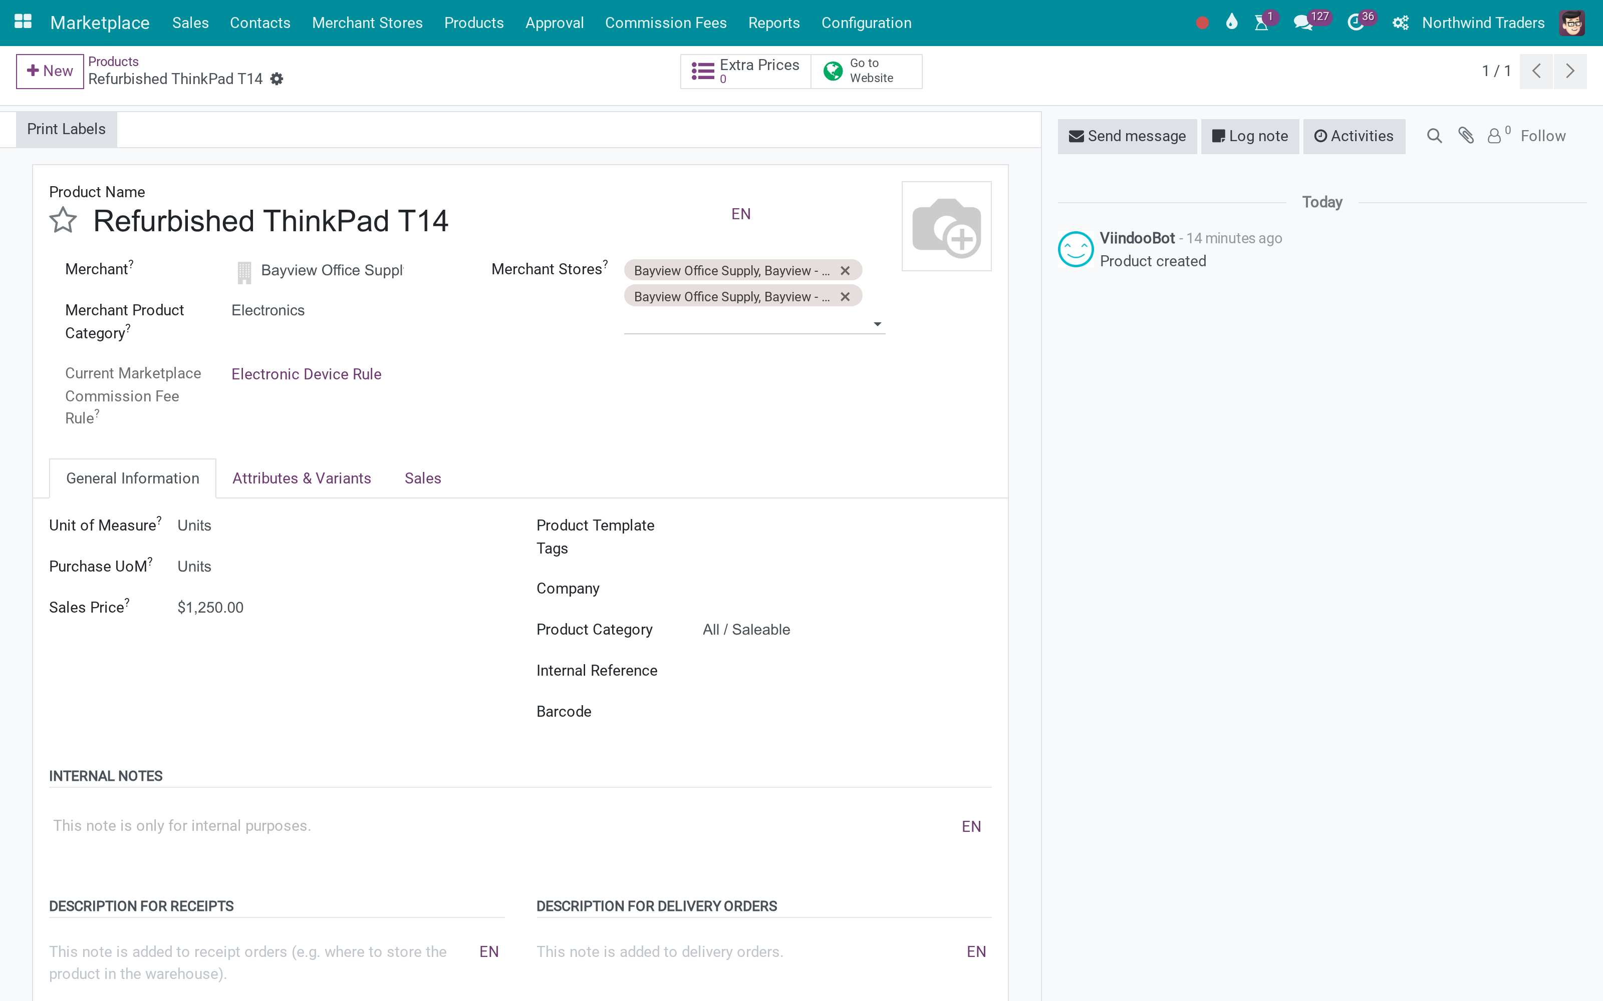Screen dimensions: 1603x1001
Task: Go to the next record arrow
Action: point(1569,71)
